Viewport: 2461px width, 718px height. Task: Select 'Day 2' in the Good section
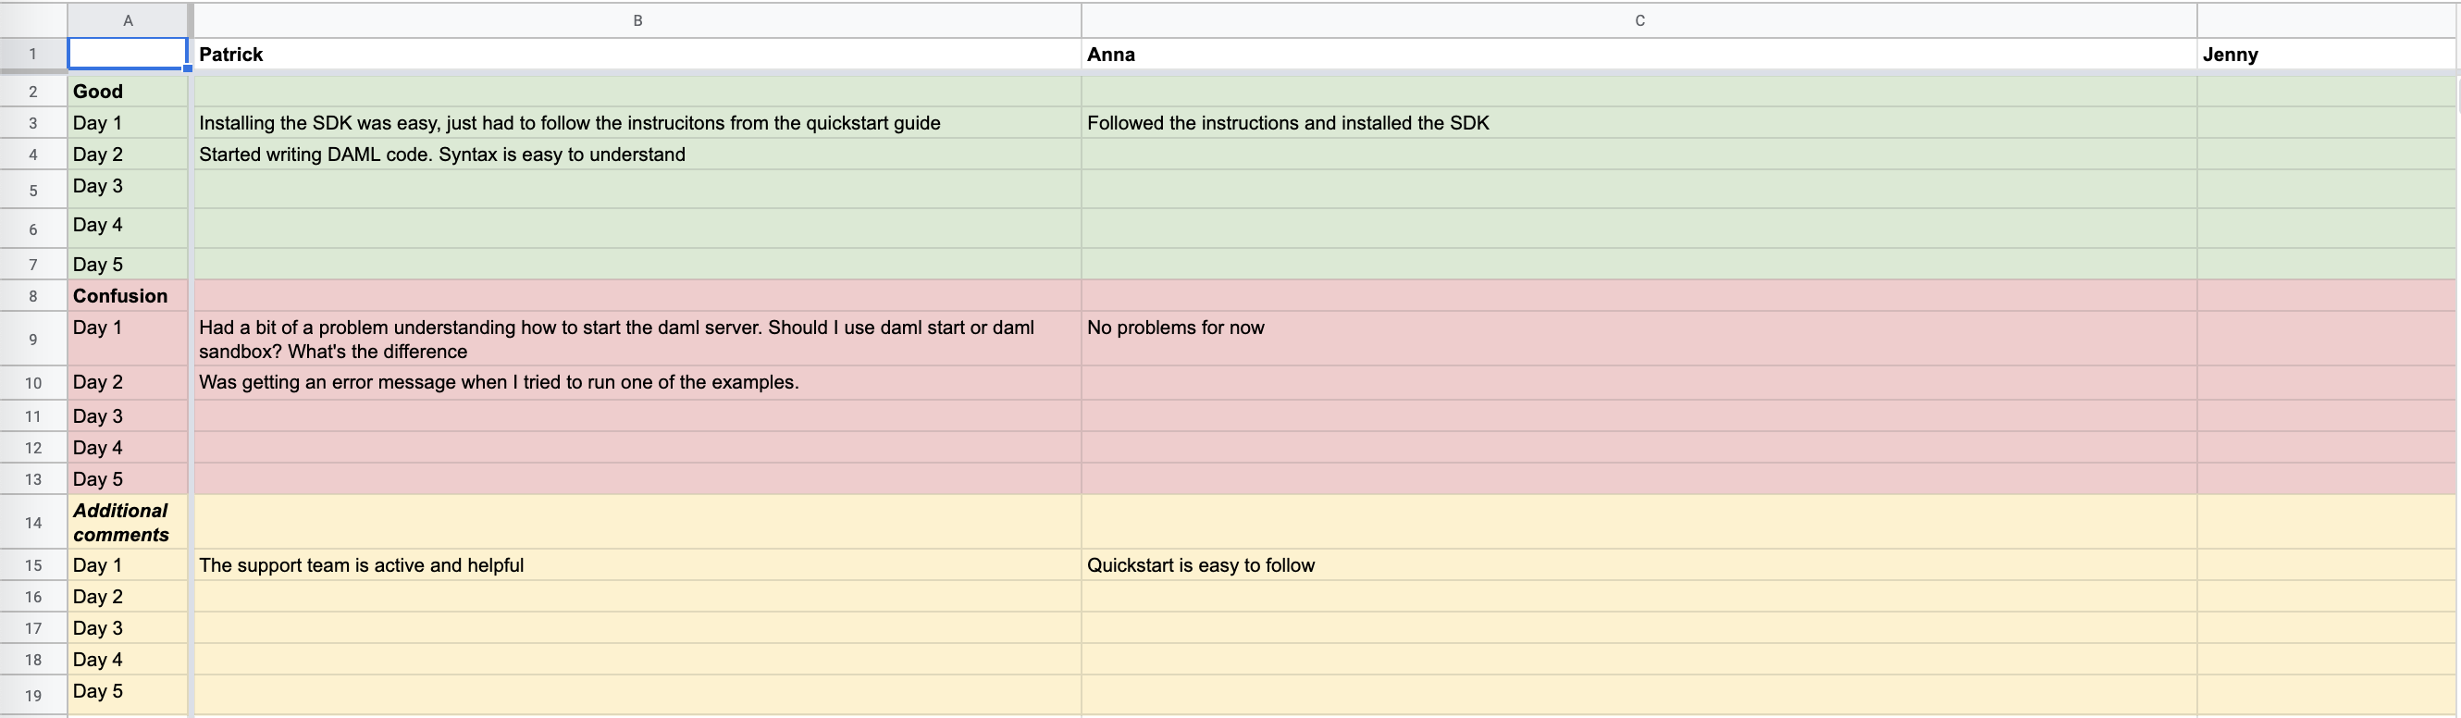pos(128,154)
